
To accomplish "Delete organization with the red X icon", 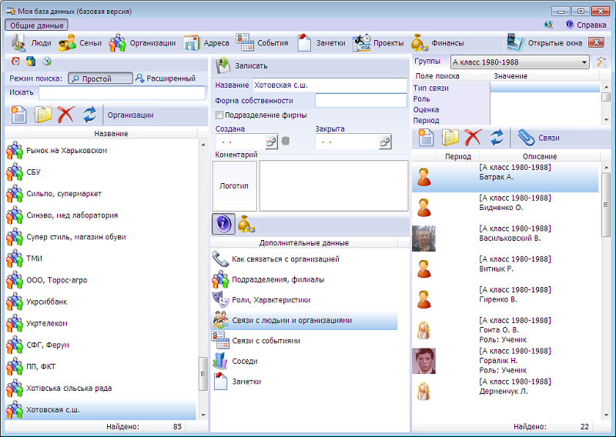I will point(65,115).
